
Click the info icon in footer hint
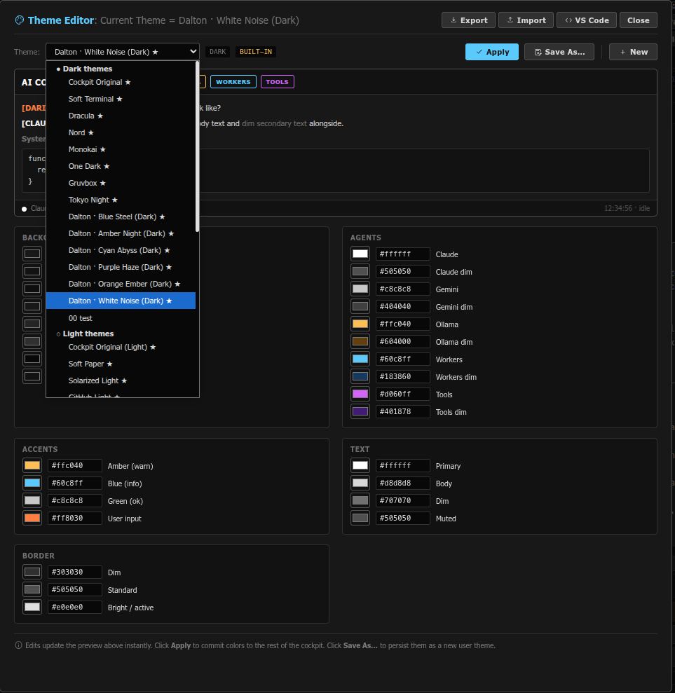coord(18,645)
